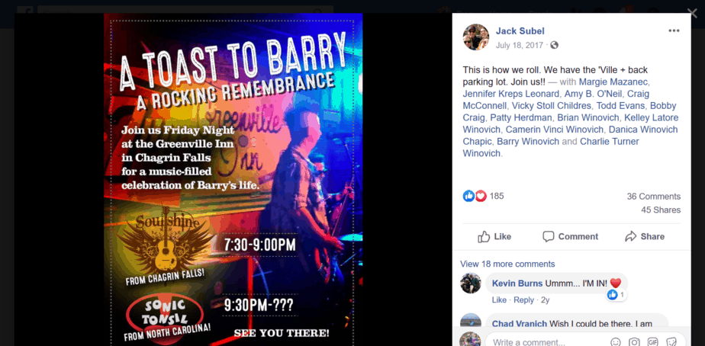705x346 pixels.
Task: Click the Like thumbs-up button on the post
Action: pos(494,237)
